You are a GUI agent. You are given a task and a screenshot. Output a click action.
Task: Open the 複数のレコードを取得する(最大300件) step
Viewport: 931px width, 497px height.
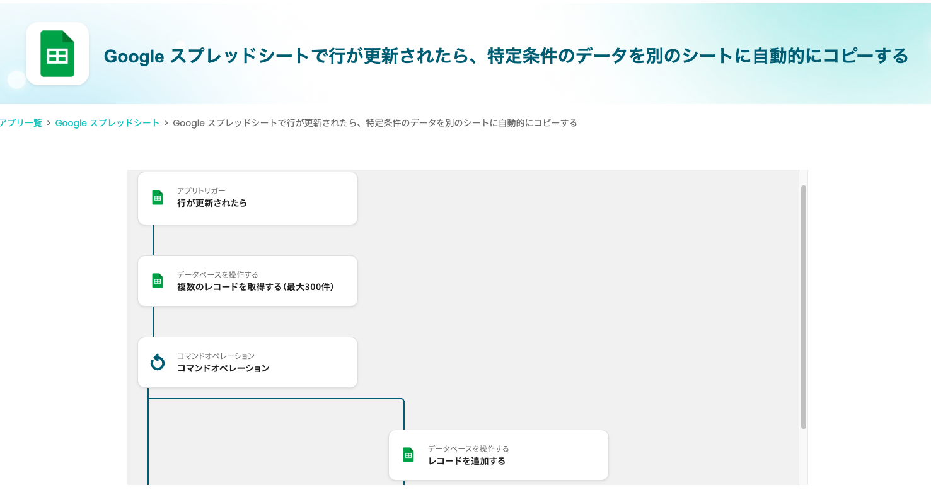click(255, 287)
